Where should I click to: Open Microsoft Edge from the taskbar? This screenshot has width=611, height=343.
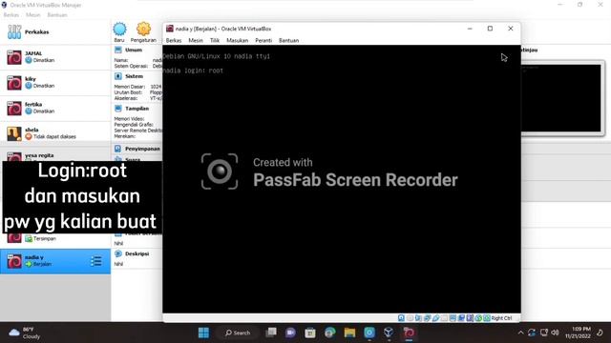coord(330,333)
